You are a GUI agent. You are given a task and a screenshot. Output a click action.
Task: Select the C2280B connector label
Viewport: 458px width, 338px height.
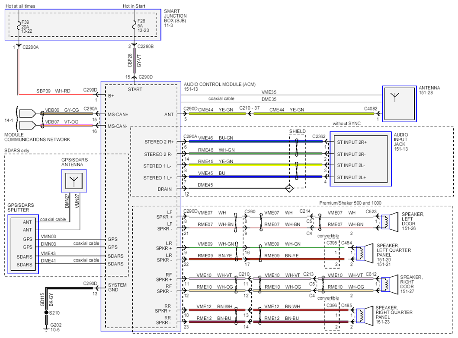pyautogui.click(x=145, y=47)
